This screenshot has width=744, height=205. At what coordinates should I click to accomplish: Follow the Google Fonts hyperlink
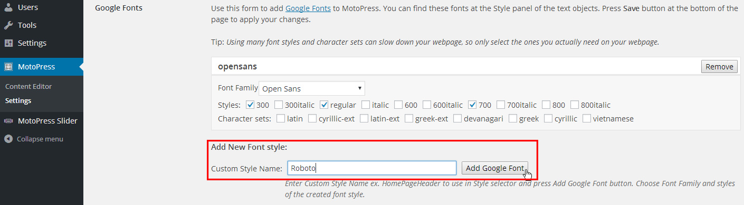point(308,8)
